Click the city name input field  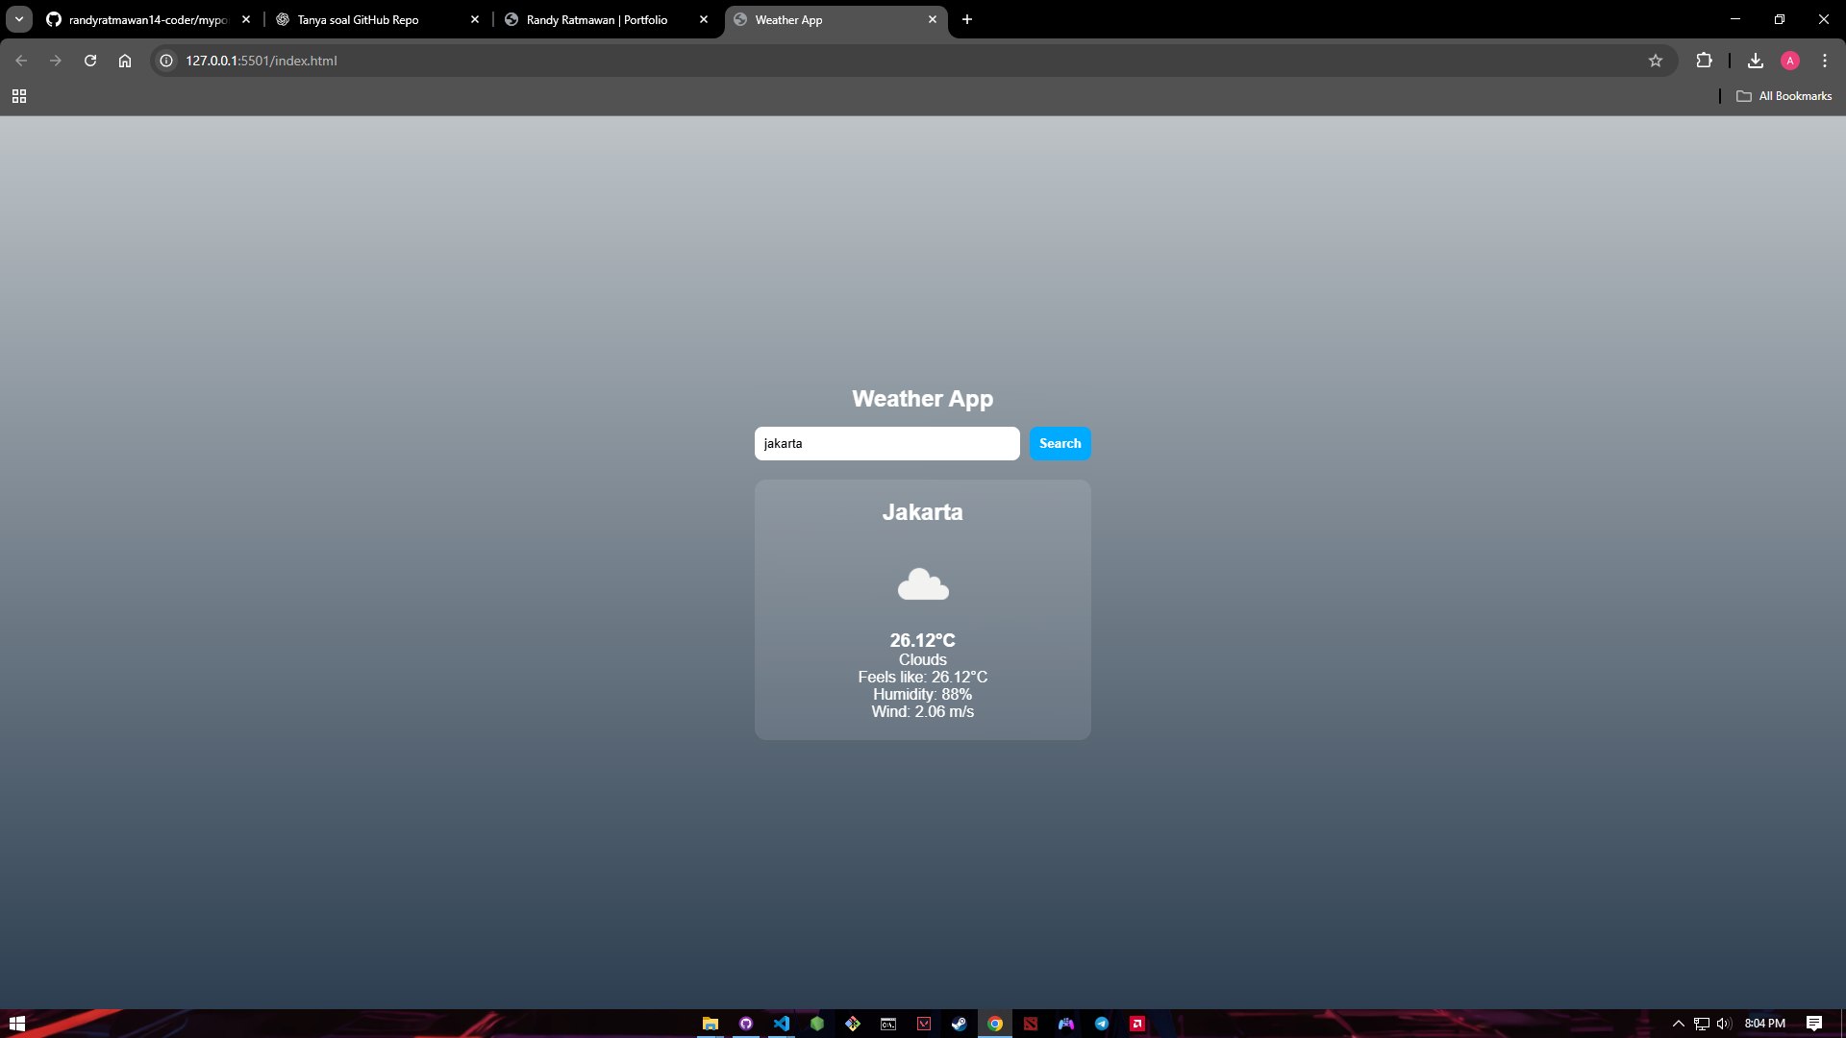click(x=886, y=443)
